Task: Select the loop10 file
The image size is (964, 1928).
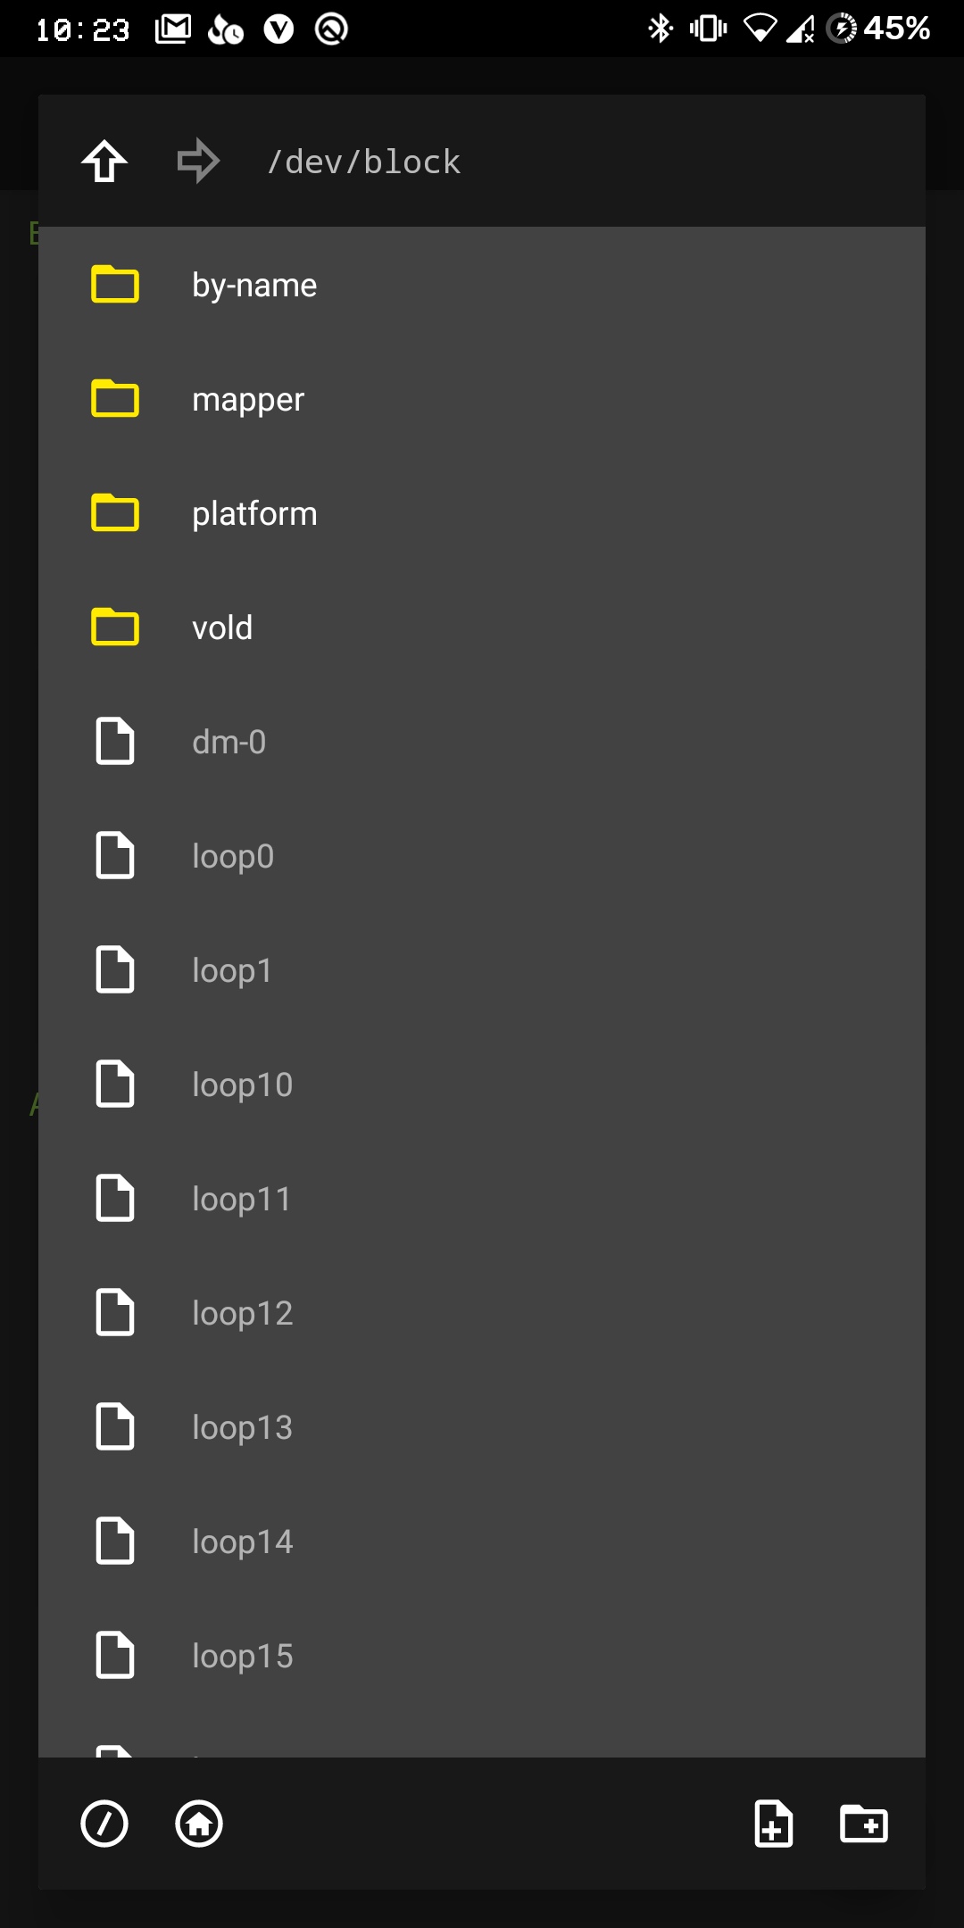Action: pyautogui.click(x=482, y=1084)
